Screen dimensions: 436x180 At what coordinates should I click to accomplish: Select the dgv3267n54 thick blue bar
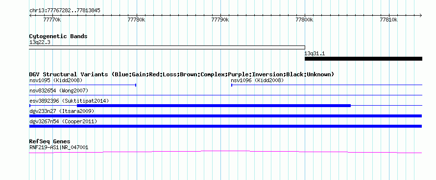point(225,126)
